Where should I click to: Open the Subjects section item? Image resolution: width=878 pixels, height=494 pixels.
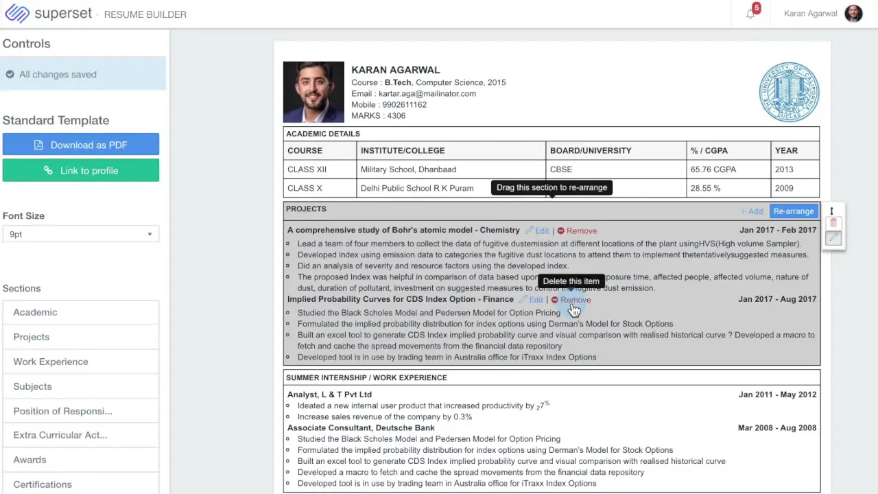(x=32, y=386)
